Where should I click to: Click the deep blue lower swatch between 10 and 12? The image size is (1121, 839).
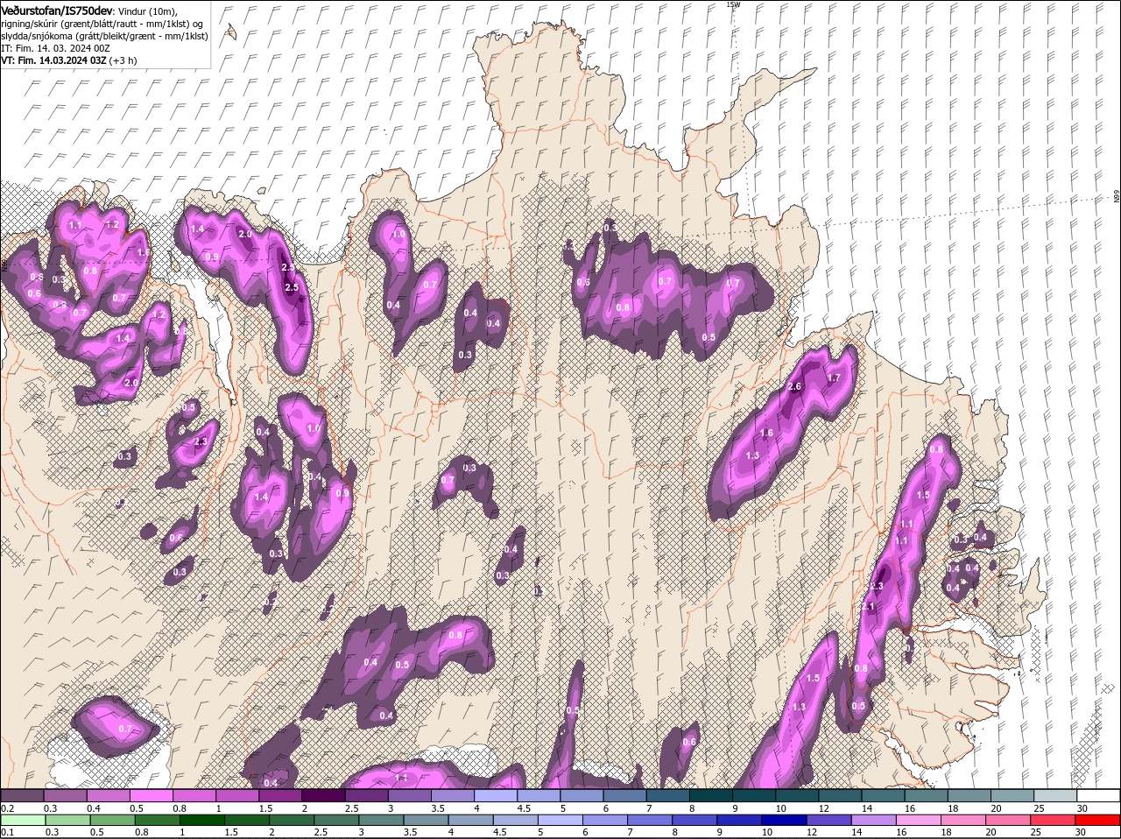tap(786, 821)
